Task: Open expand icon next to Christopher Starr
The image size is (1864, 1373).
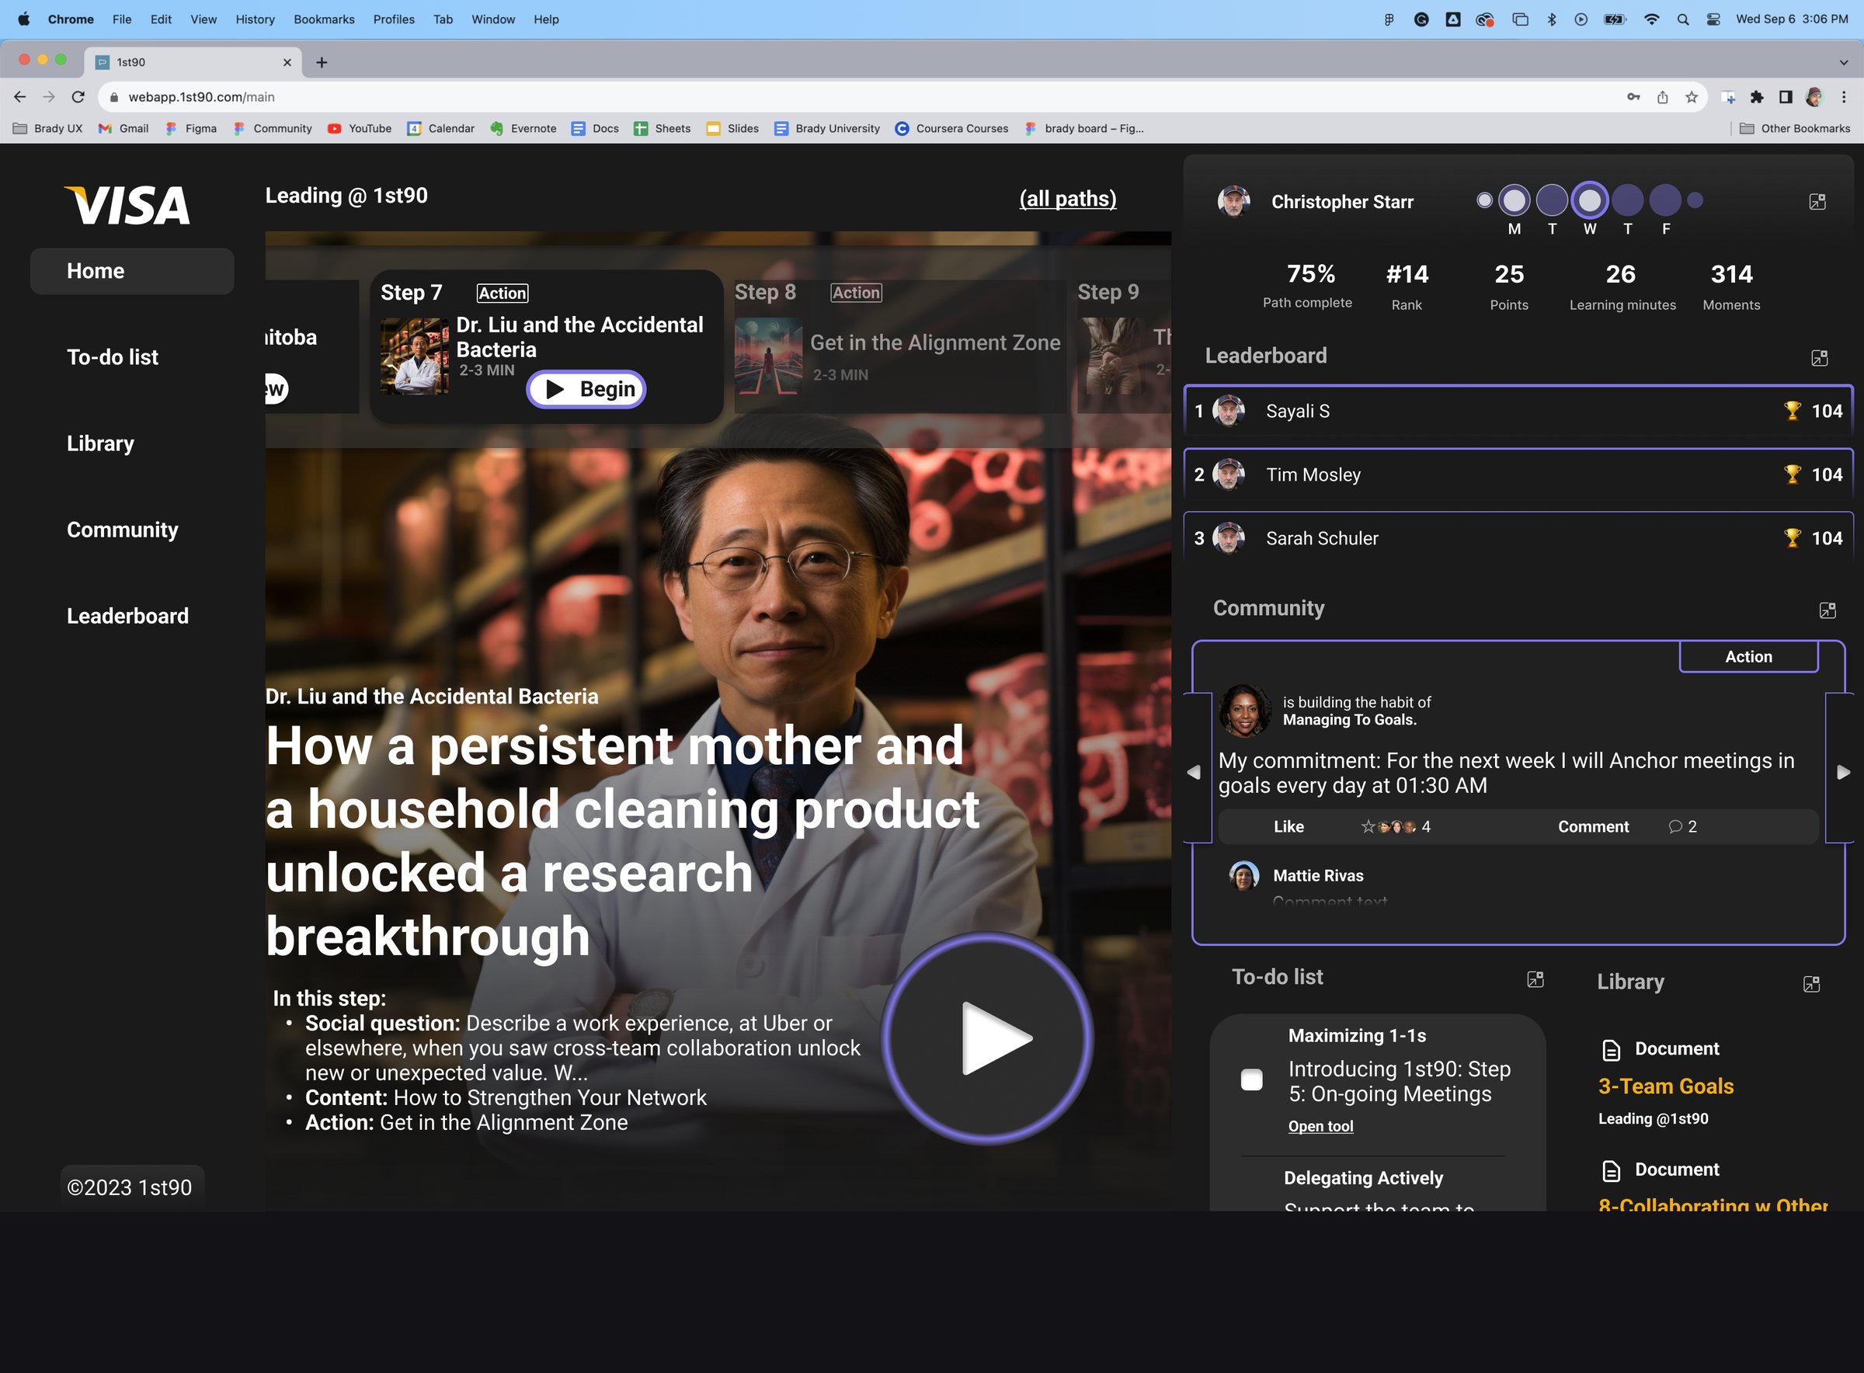Action: coord(1817,202)
